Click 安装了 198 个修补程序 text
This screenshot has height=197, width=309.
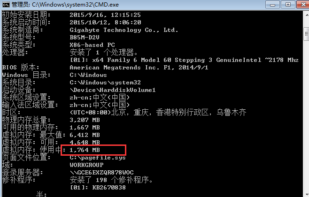(x=111, y=180)
